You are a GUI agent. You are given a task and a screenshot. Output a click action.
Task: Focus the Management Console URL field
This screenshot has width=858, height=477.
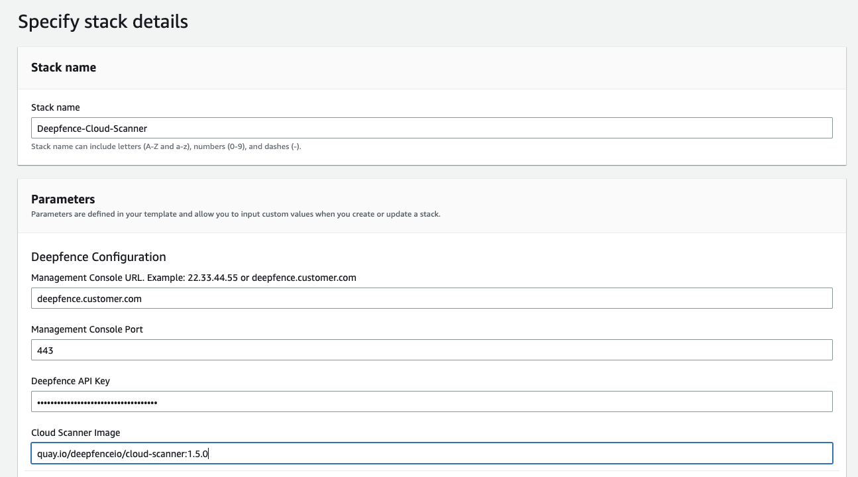[431, 298]
